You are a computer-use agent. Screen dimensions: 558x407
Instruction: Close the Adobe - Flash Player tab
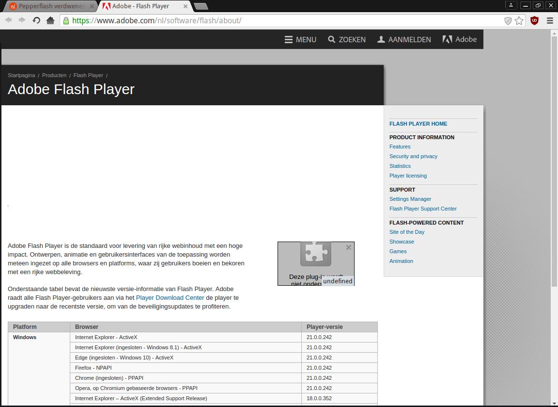(x=186, y=6)
